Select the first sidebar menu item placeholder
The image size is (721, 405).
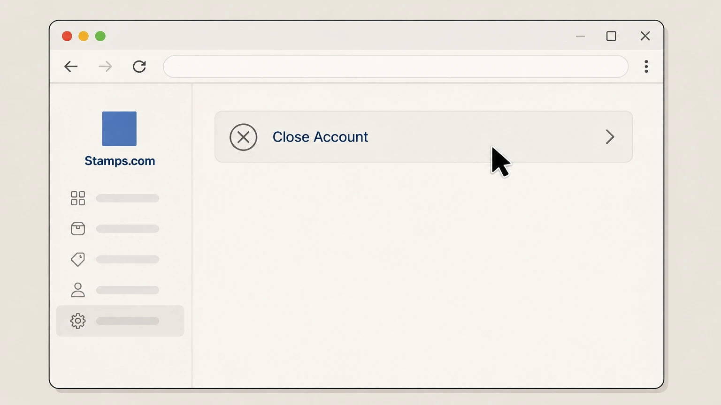(x=128, y=198)
